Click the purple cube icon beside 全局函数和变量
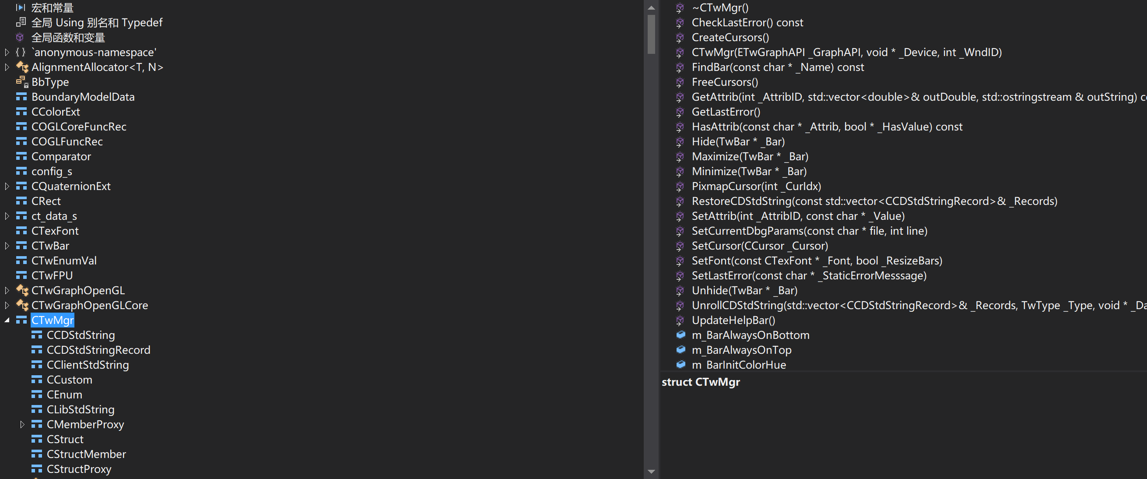The width and height of the screenshot is (1147, 479). click(x=20, y=37)
